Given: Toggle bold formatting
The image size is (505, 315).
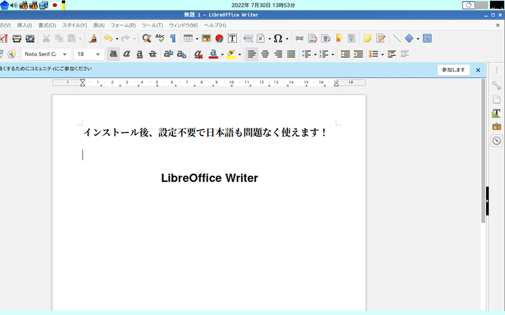Looking at the screenshot, I should [114, 54].
